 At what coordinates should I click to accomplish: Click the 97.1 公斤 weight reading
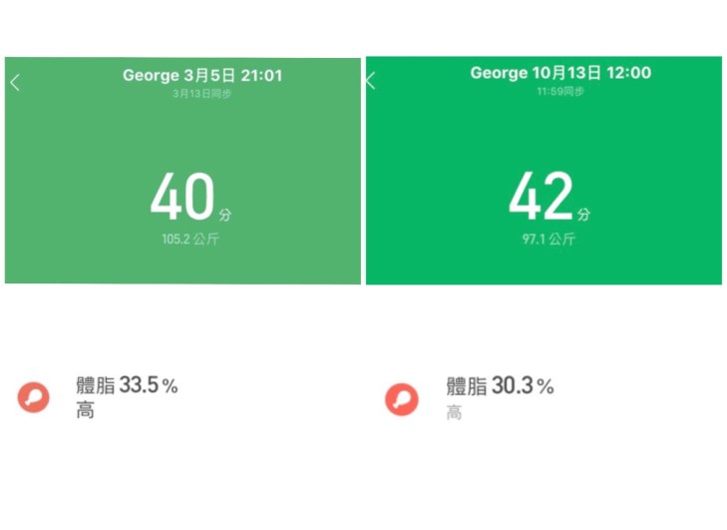[x=548, y=240]
